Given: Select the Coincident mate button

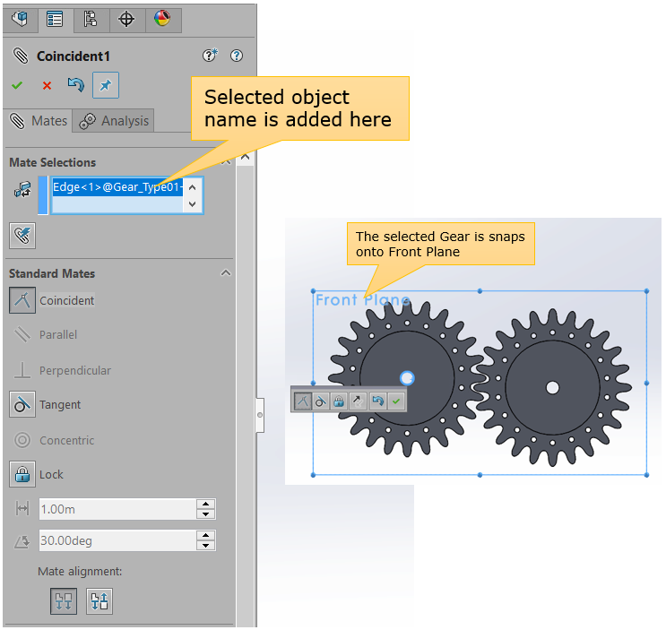Looking at the screenshot, I should click(22, 301).
